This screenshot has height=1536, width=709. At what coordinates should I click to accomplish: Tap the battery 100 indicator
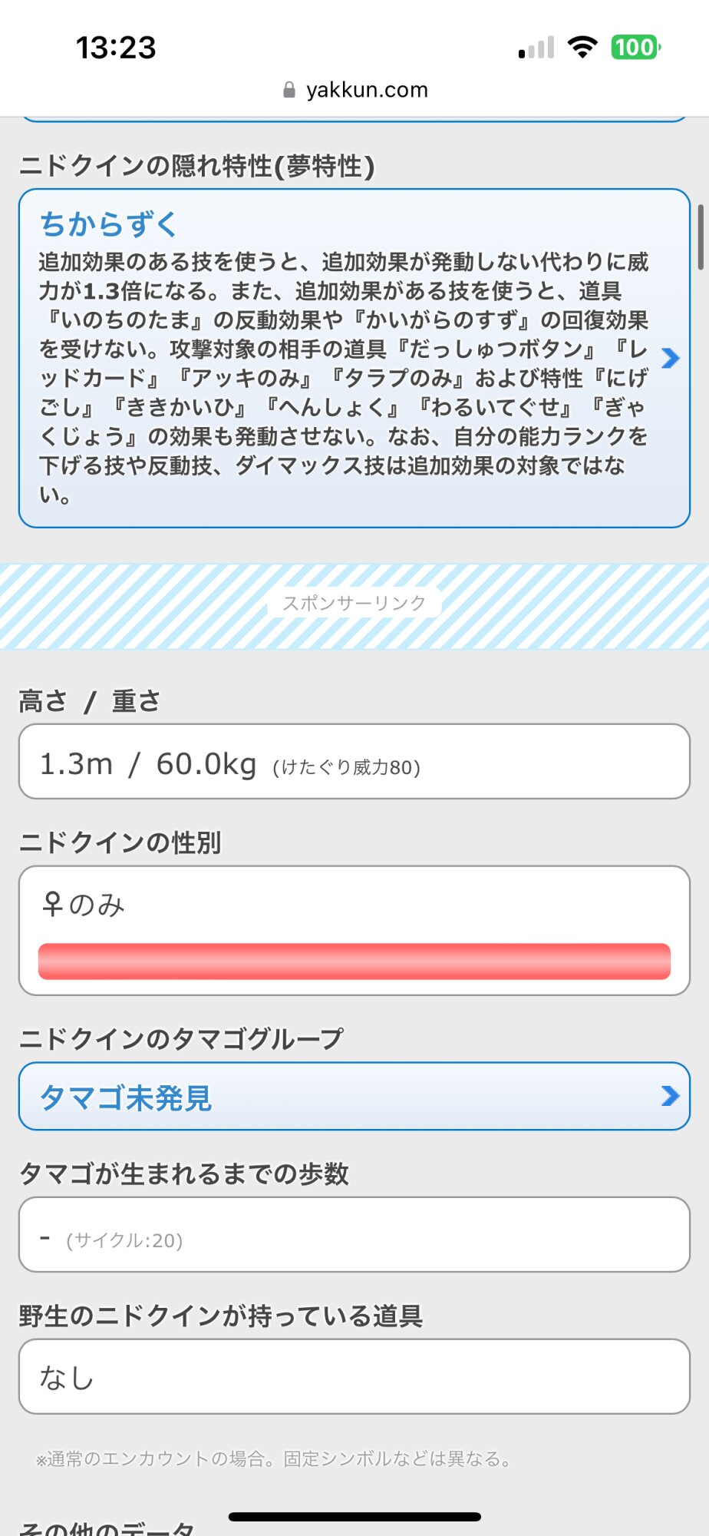[x=635, y=48]
